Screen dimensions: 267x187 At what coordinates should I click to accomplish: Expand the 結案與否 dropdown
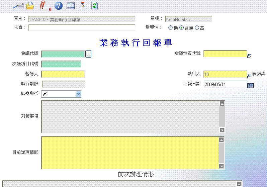tap(78, 94)
